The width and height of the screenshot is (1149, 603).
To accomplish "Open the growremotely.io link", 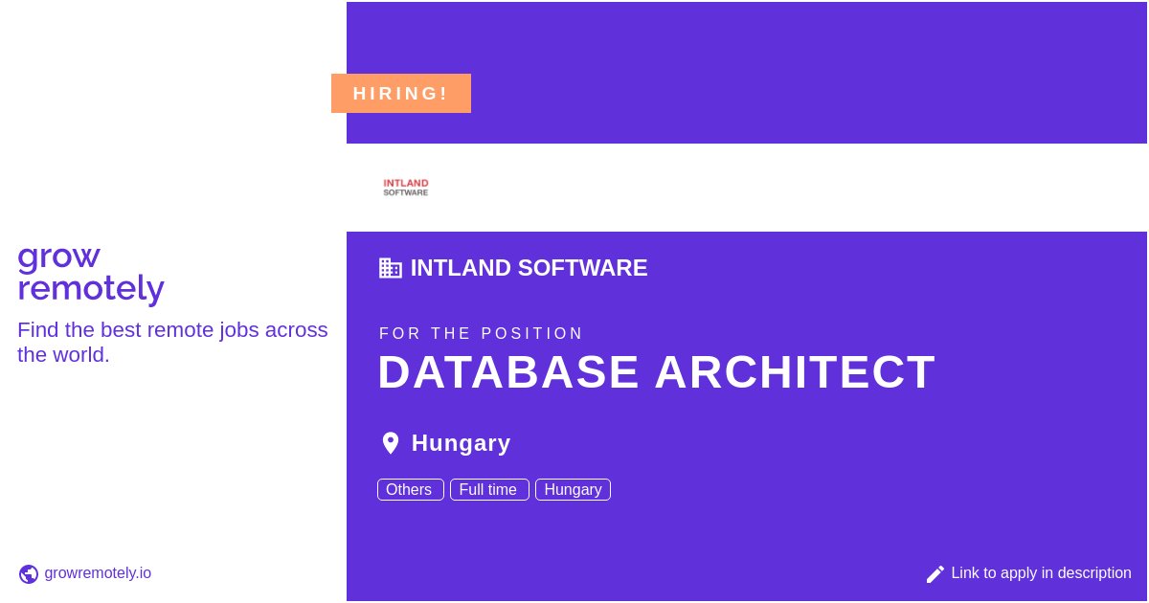I will click(98, 573).
